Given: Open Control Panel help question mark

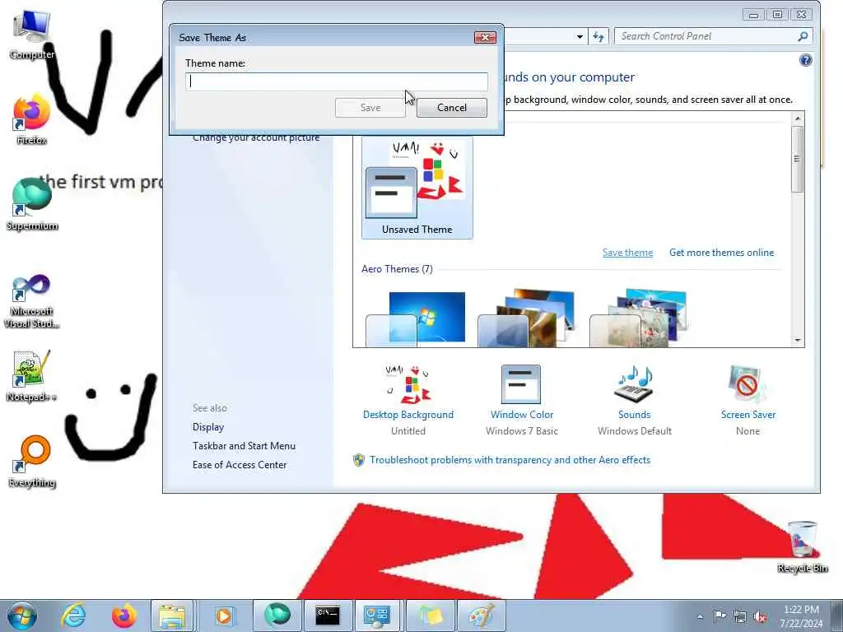Looking at the screenshot, I should [805, 60].
